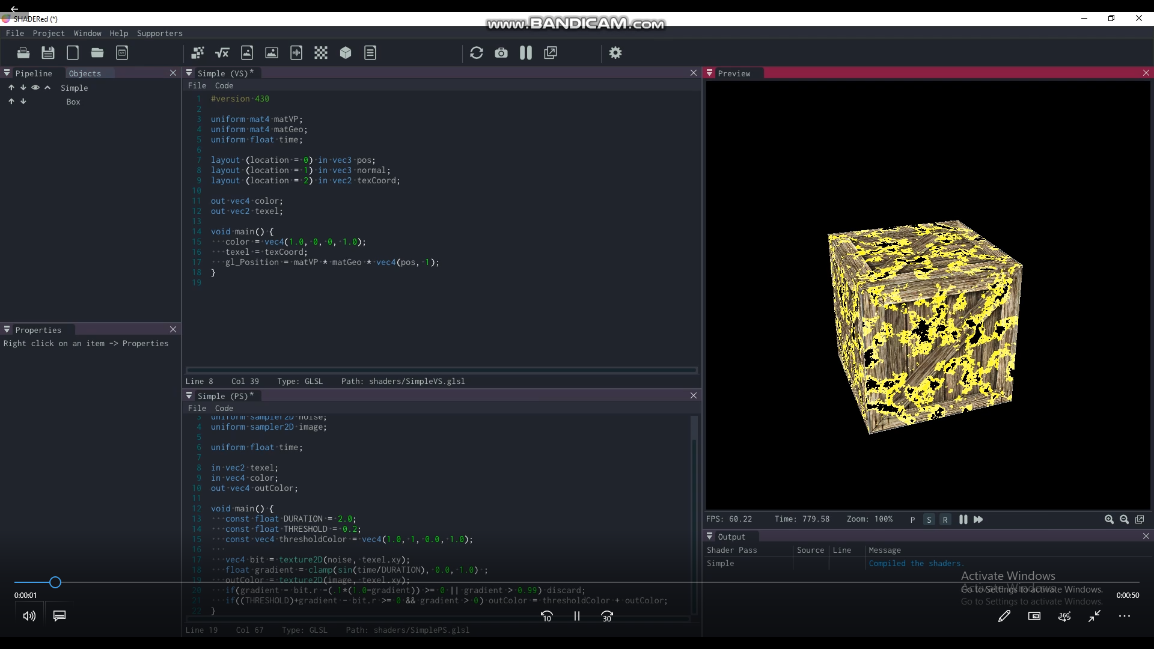Click the 'Compiled the shaders.' output message
This screenshot has height=649, width=1154.
(916, 563)
